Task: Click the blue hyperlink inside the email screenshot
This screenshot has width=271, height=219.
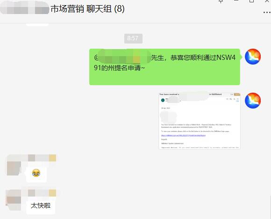Action: (x=183, y=135)
